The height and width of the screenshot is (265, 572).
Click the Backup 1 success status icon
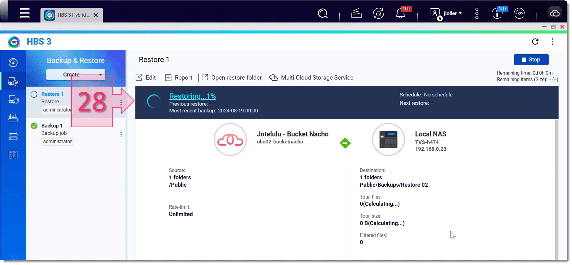34,126
